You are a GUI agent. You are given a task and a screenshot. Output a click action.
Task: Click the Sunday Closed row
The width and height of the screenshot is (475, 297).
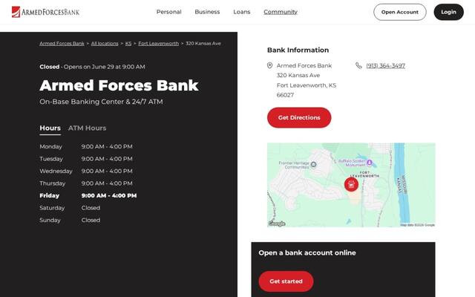[70, 221]
